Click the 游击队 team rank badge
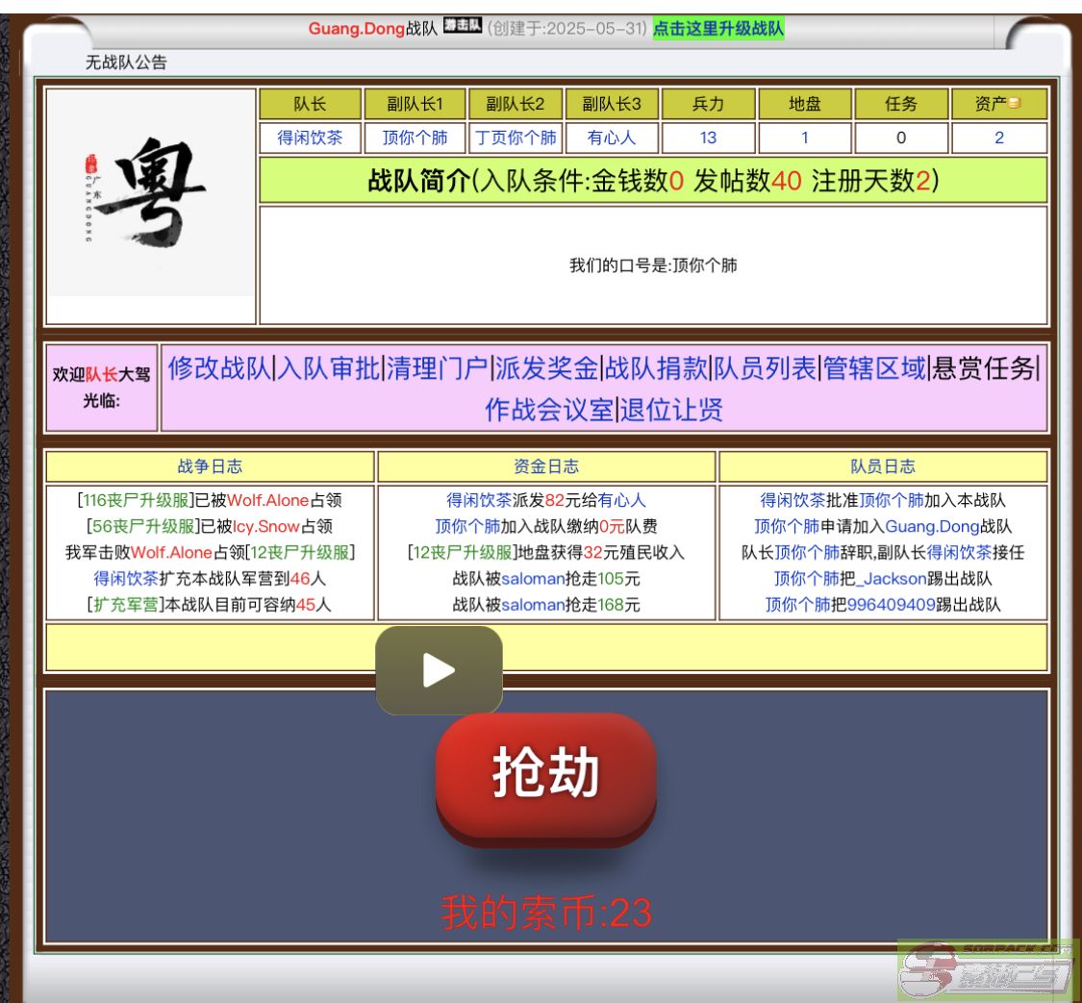The image size is (1082, 1003). [462, 28]
